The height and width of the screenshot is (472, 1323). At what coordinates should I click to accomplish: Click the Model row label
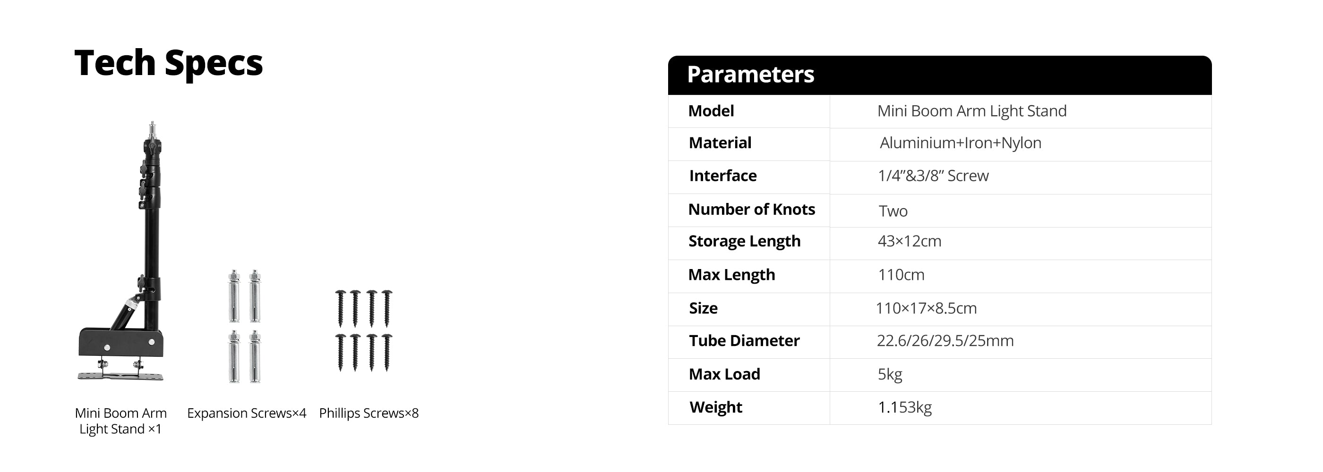tap(711, 111)
